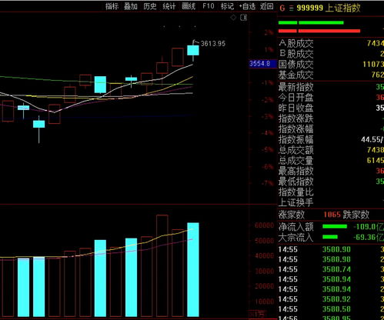Click the three-line menu icon before 999999
384x320 pixels.
click(x=291, y=8)
